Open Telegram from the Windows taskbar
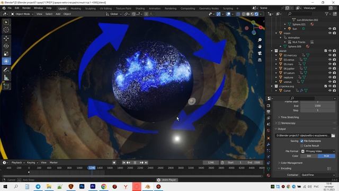Image resolution: width=339 pixels, height=191 pixels. [38, 186]
